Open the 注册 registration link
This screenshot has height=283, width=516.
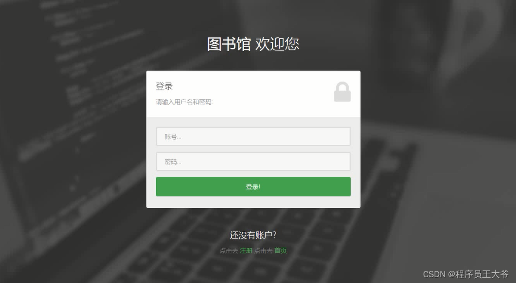(x=246, y=251)
